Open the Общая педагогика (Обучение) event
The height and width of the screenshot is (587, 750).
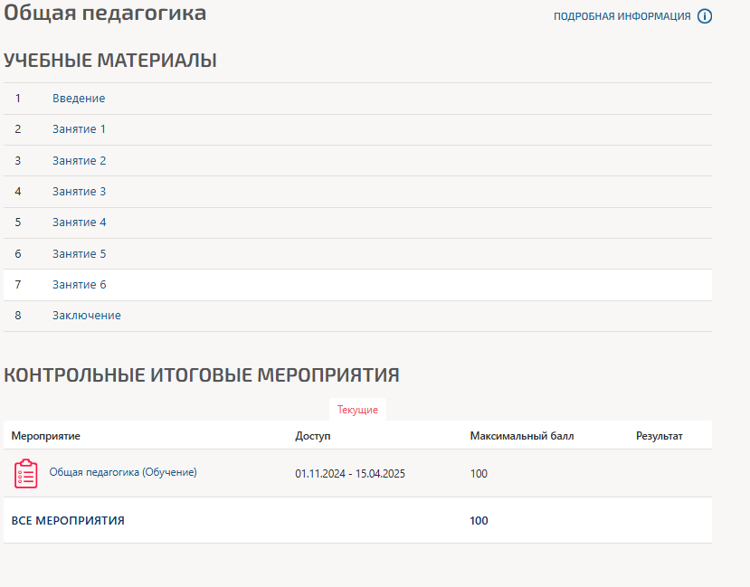tap(123, 472)
